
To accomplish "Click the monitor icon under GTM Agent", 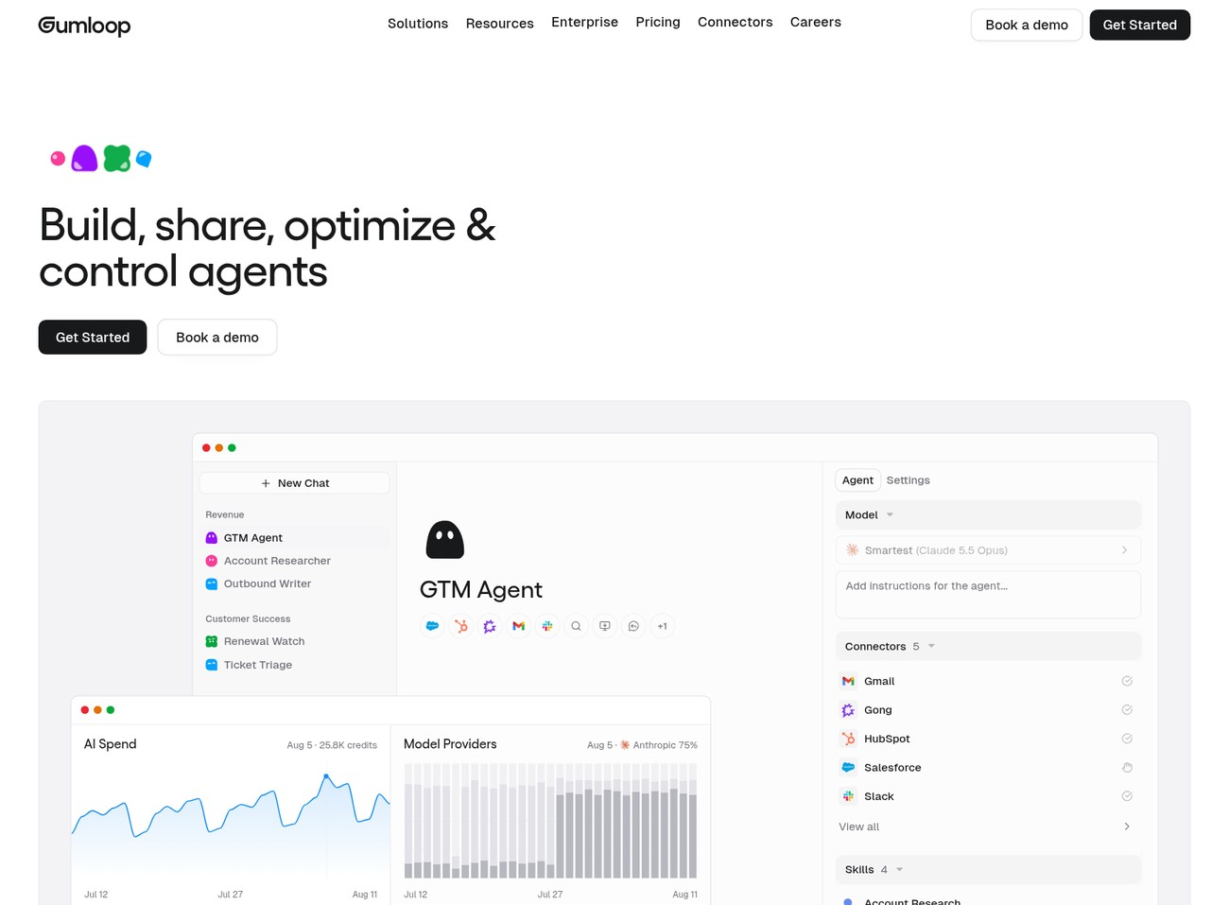I will click(605, 626).
